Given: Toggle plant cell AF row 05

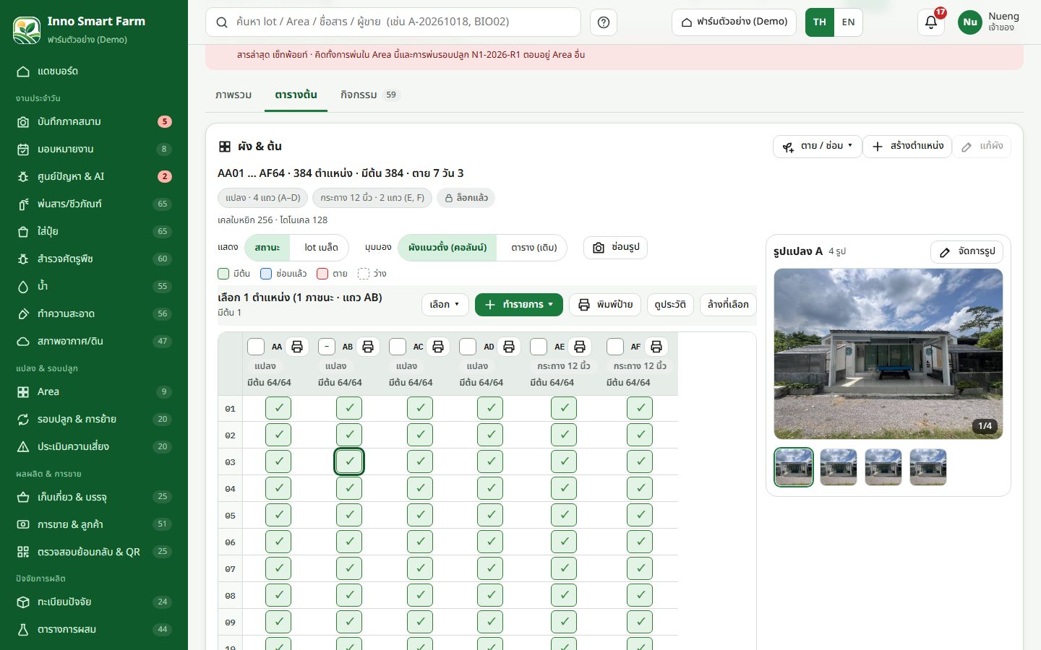Looking at the screenshot, I should click(640, 515).
